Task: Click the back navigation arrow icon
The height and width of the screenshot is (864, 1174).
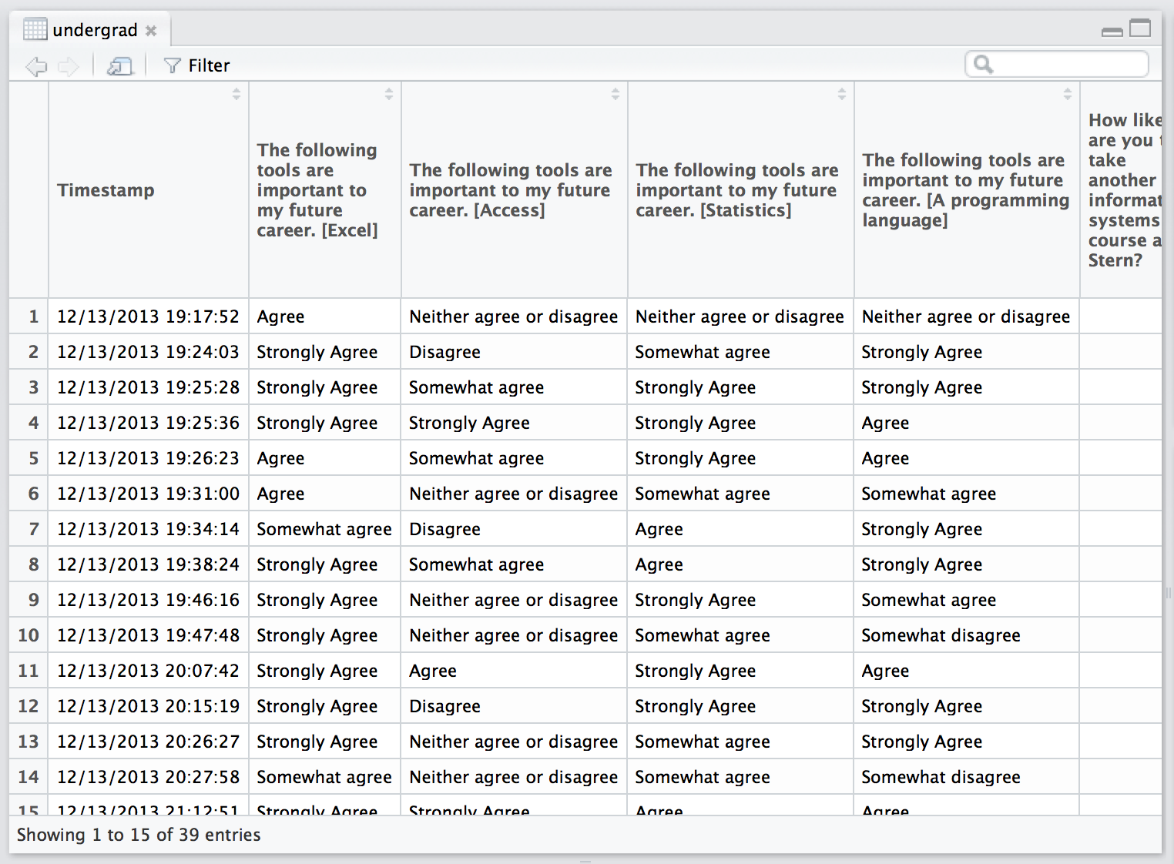Action: [36, 67]
